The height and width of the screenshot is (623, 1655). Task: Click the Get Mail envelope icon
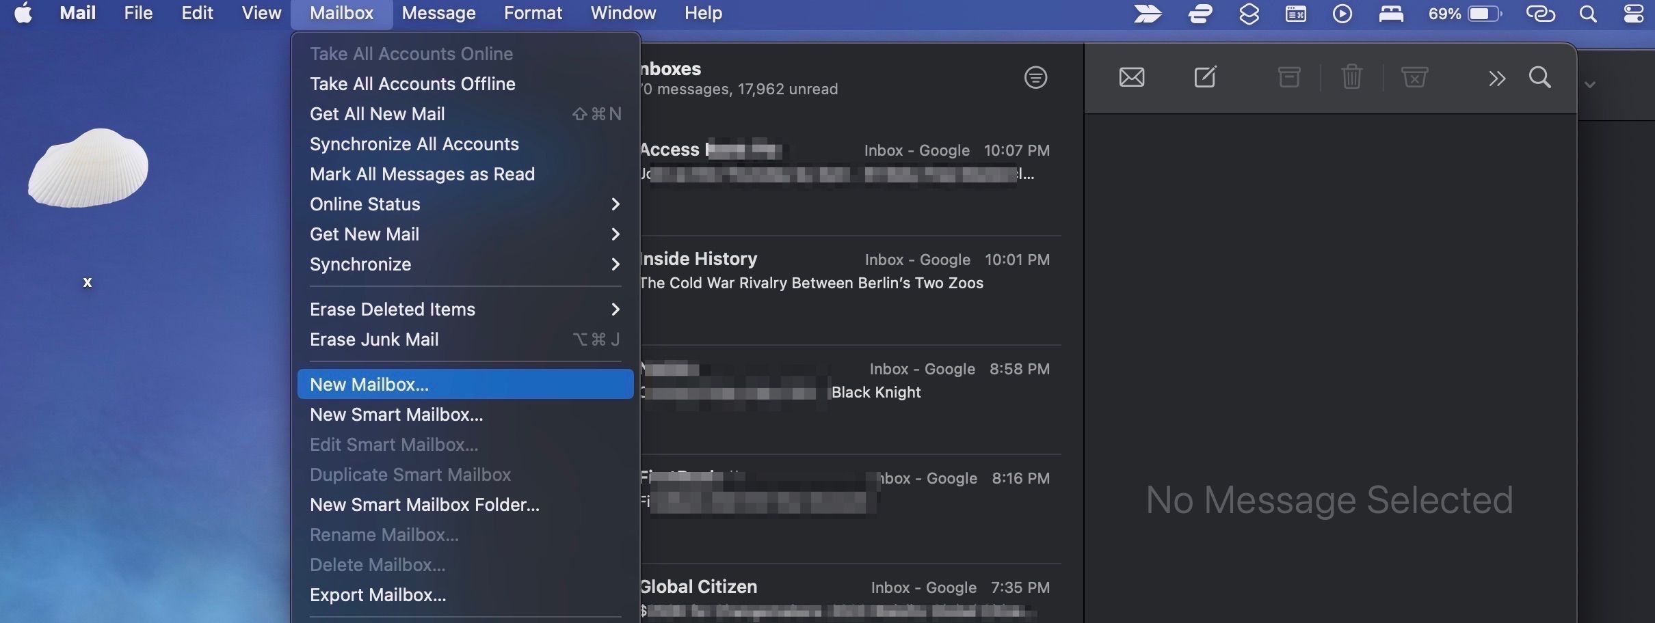click(1132, 77)
